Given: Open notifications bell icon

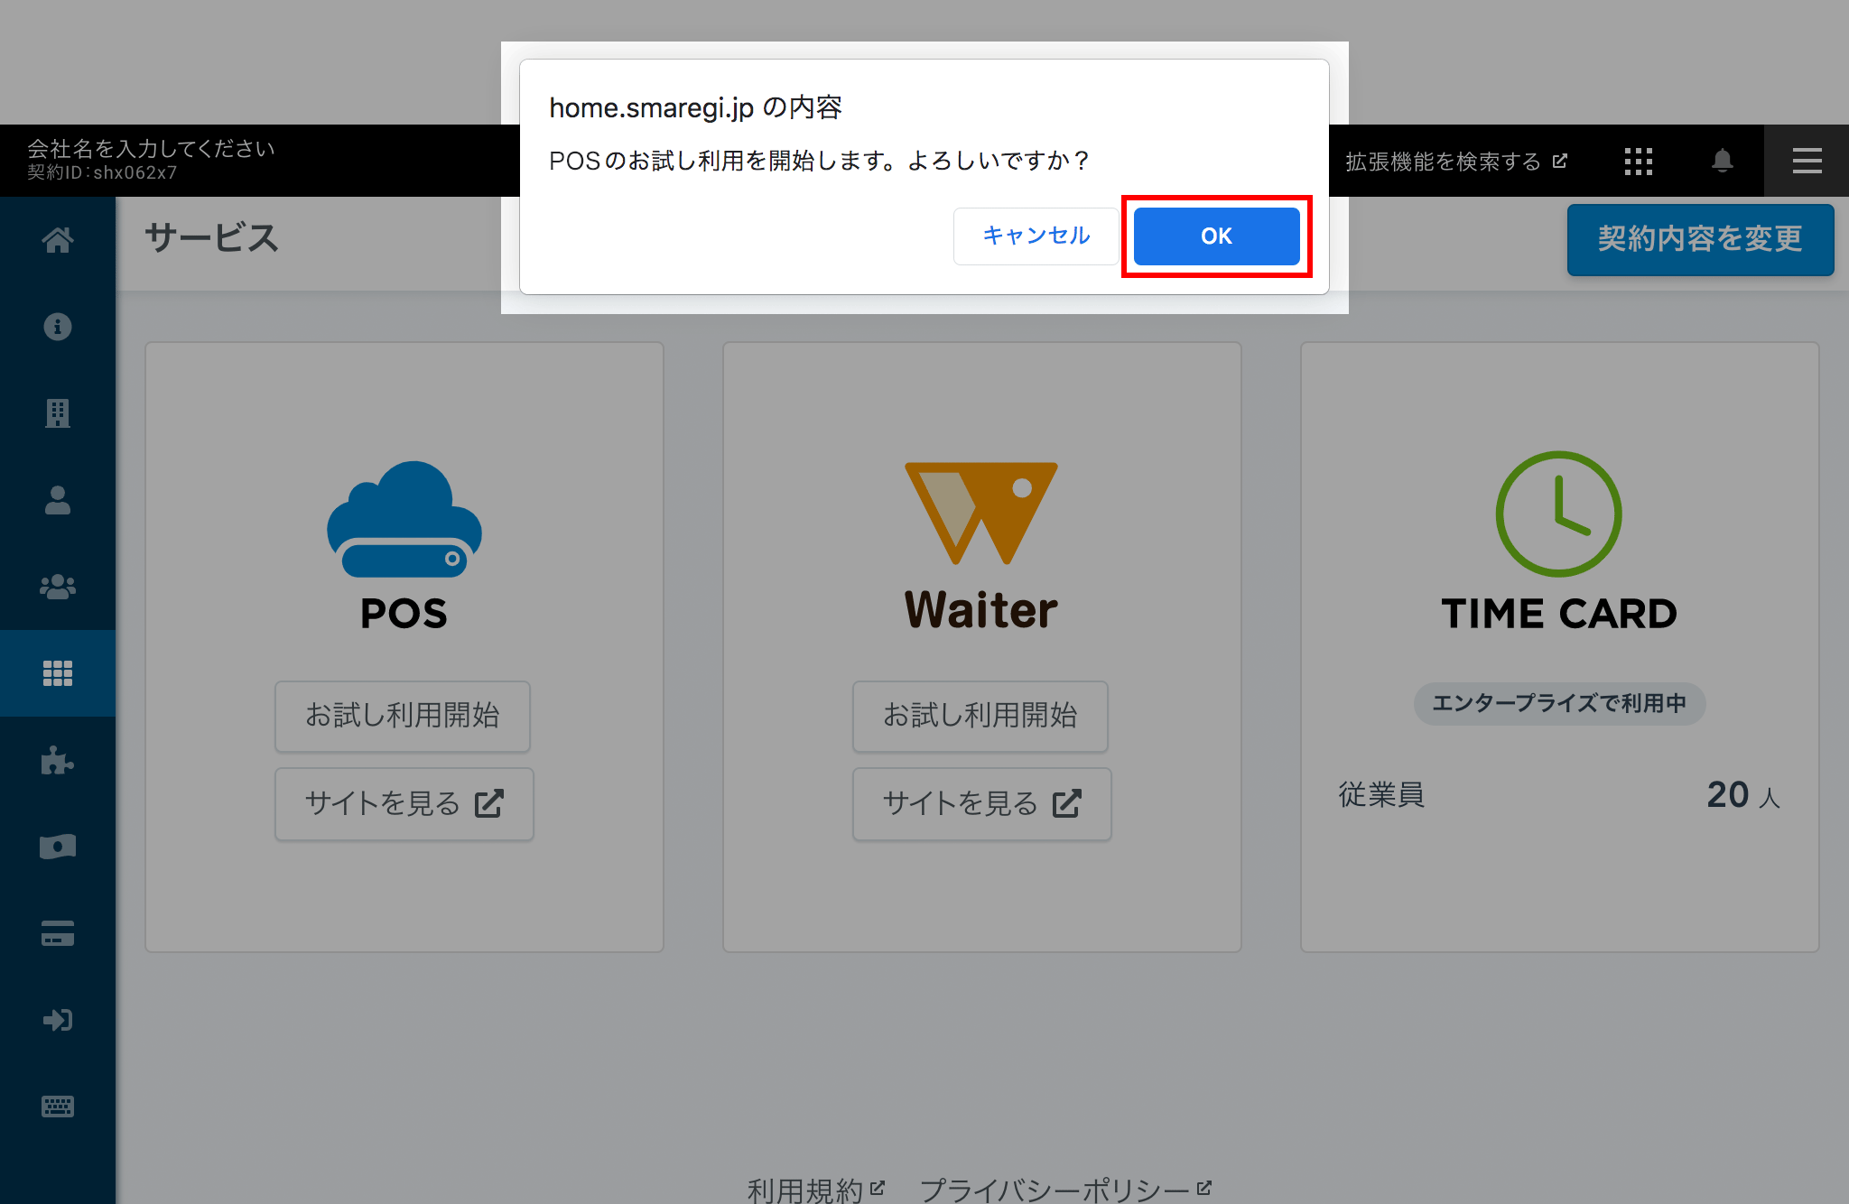Looking at the screenshot, I should tap(1723, 161).
